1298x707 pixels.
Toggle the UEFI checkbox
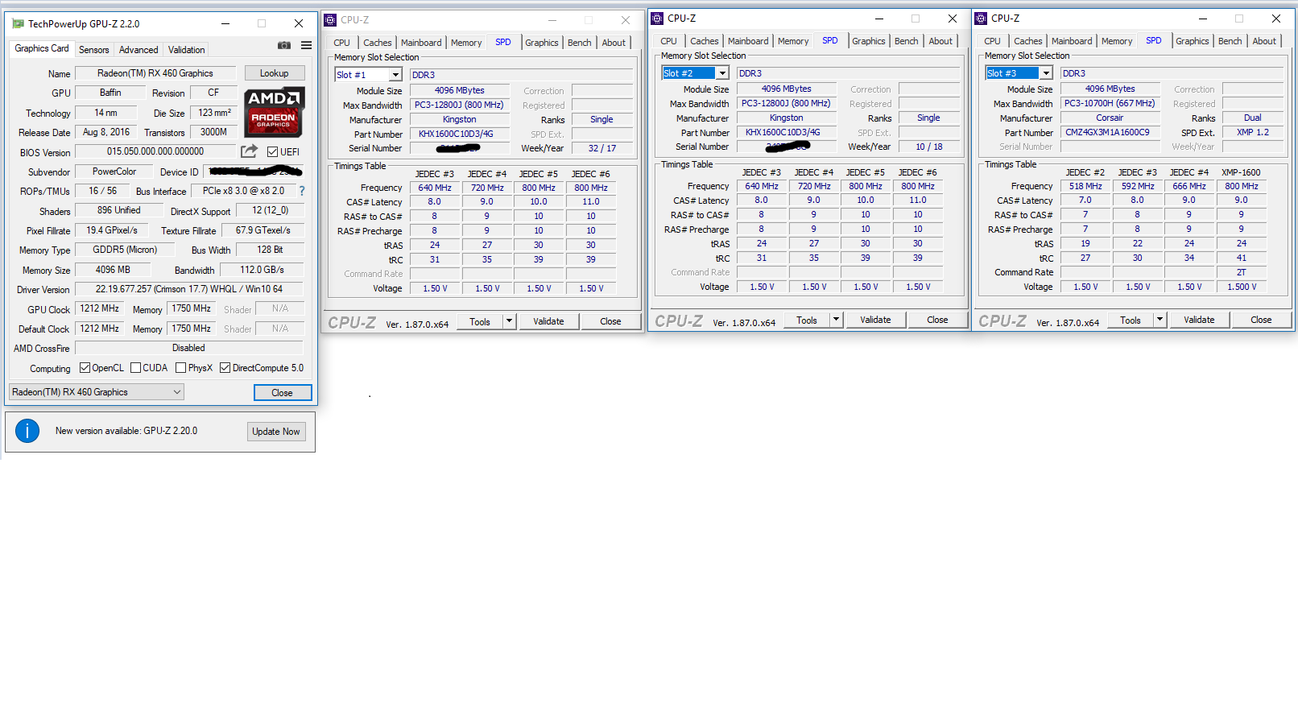[x=272, y=151]
